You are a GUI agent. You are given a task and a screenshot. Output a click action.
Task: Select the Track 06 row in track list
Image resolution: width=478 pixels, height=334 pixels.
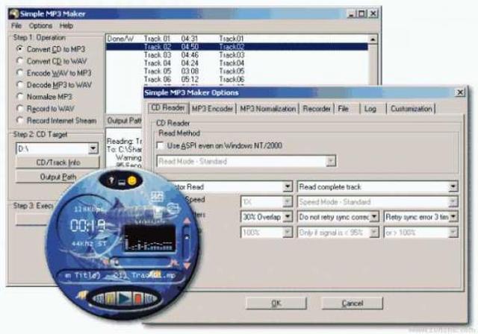237,79
